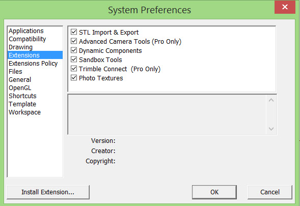
Task: Click the Cancel button
Action: point(270,192)
